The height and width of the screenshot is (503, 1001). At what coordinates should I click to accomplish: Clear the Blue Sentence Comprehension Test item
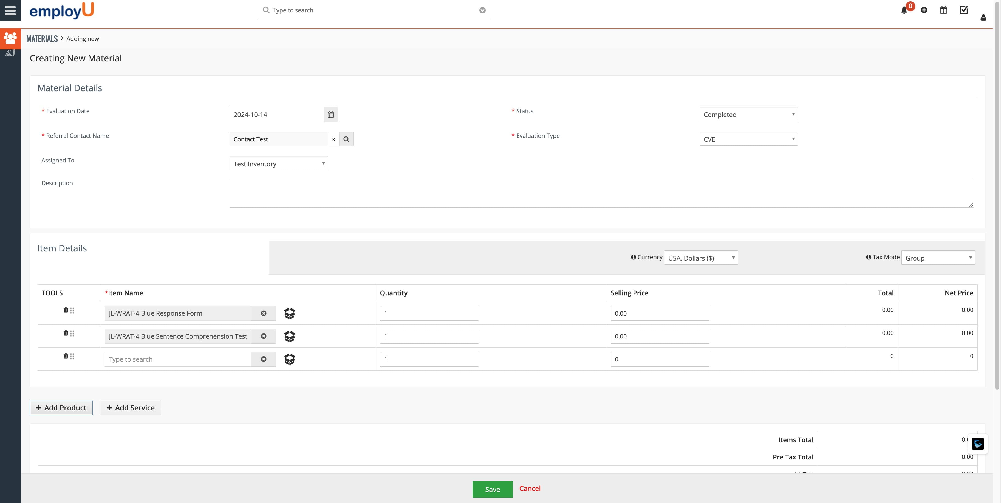point(264,336)
